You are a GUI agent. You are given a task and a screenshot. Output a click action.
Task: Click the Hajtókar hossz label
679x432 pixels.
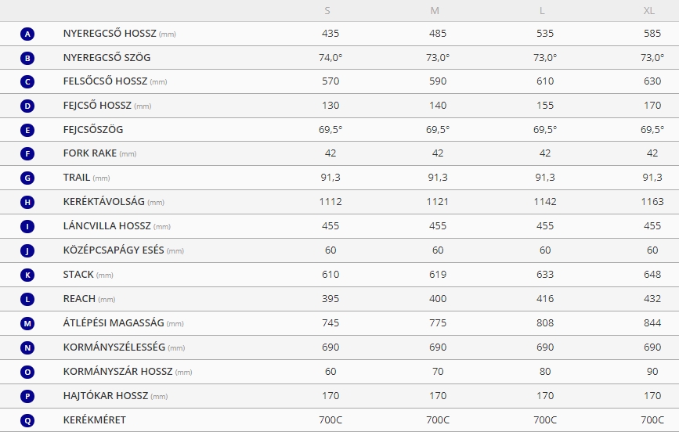tap(115, 396)
